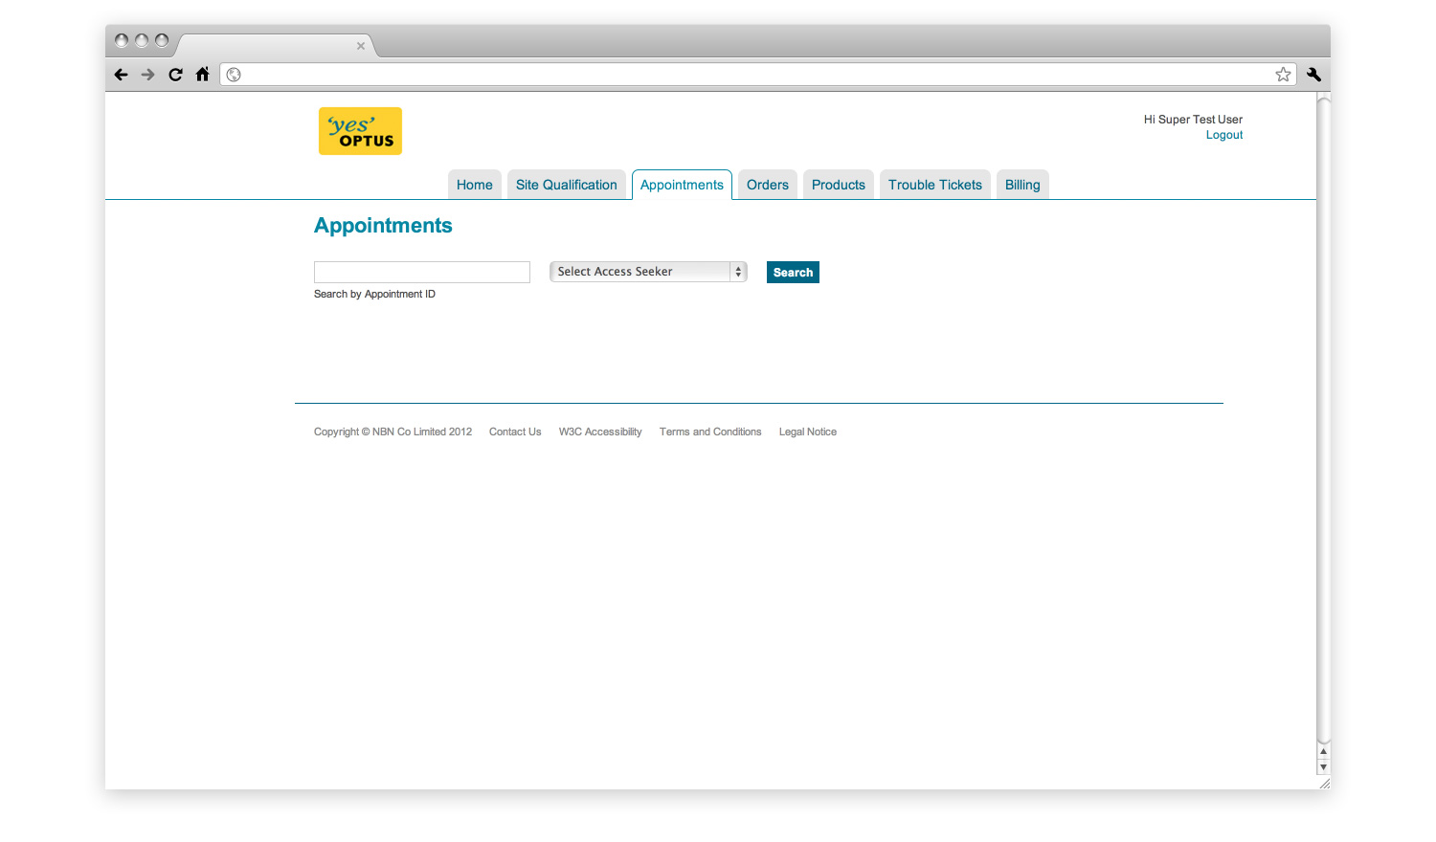Open the Contact Us link
Screen dimensions: 1436x842
(x=515, y=432)
